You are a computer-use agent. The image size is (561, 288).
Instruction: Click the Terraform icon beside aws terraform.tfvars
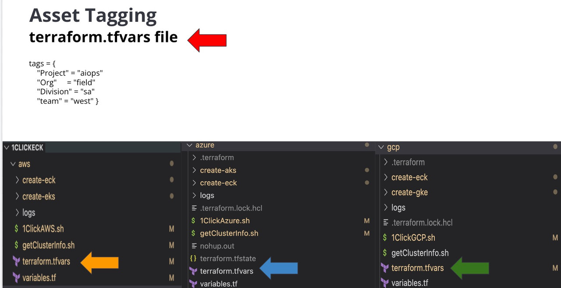[16, 261]
